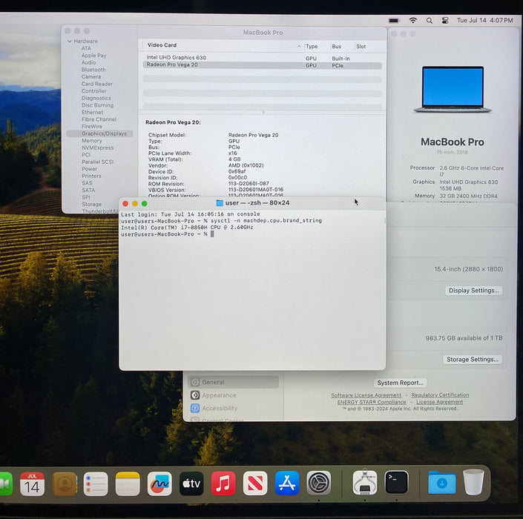Open Control Center in menu bar

(x=445, y=21)
